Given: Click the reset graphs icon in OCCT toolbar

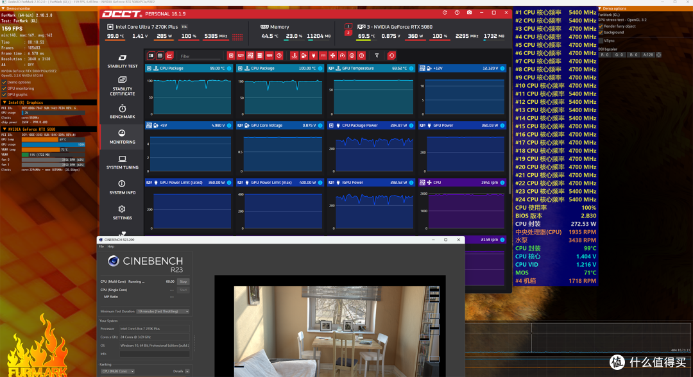Looking at the screenshot, I should pyautogui.click(x=391, y=56).
